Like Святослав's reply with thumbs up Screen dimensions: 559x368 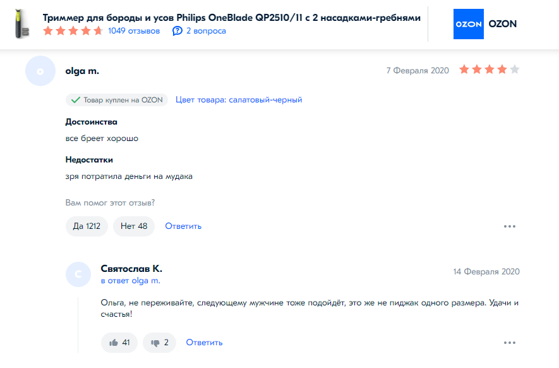(119, 342)
